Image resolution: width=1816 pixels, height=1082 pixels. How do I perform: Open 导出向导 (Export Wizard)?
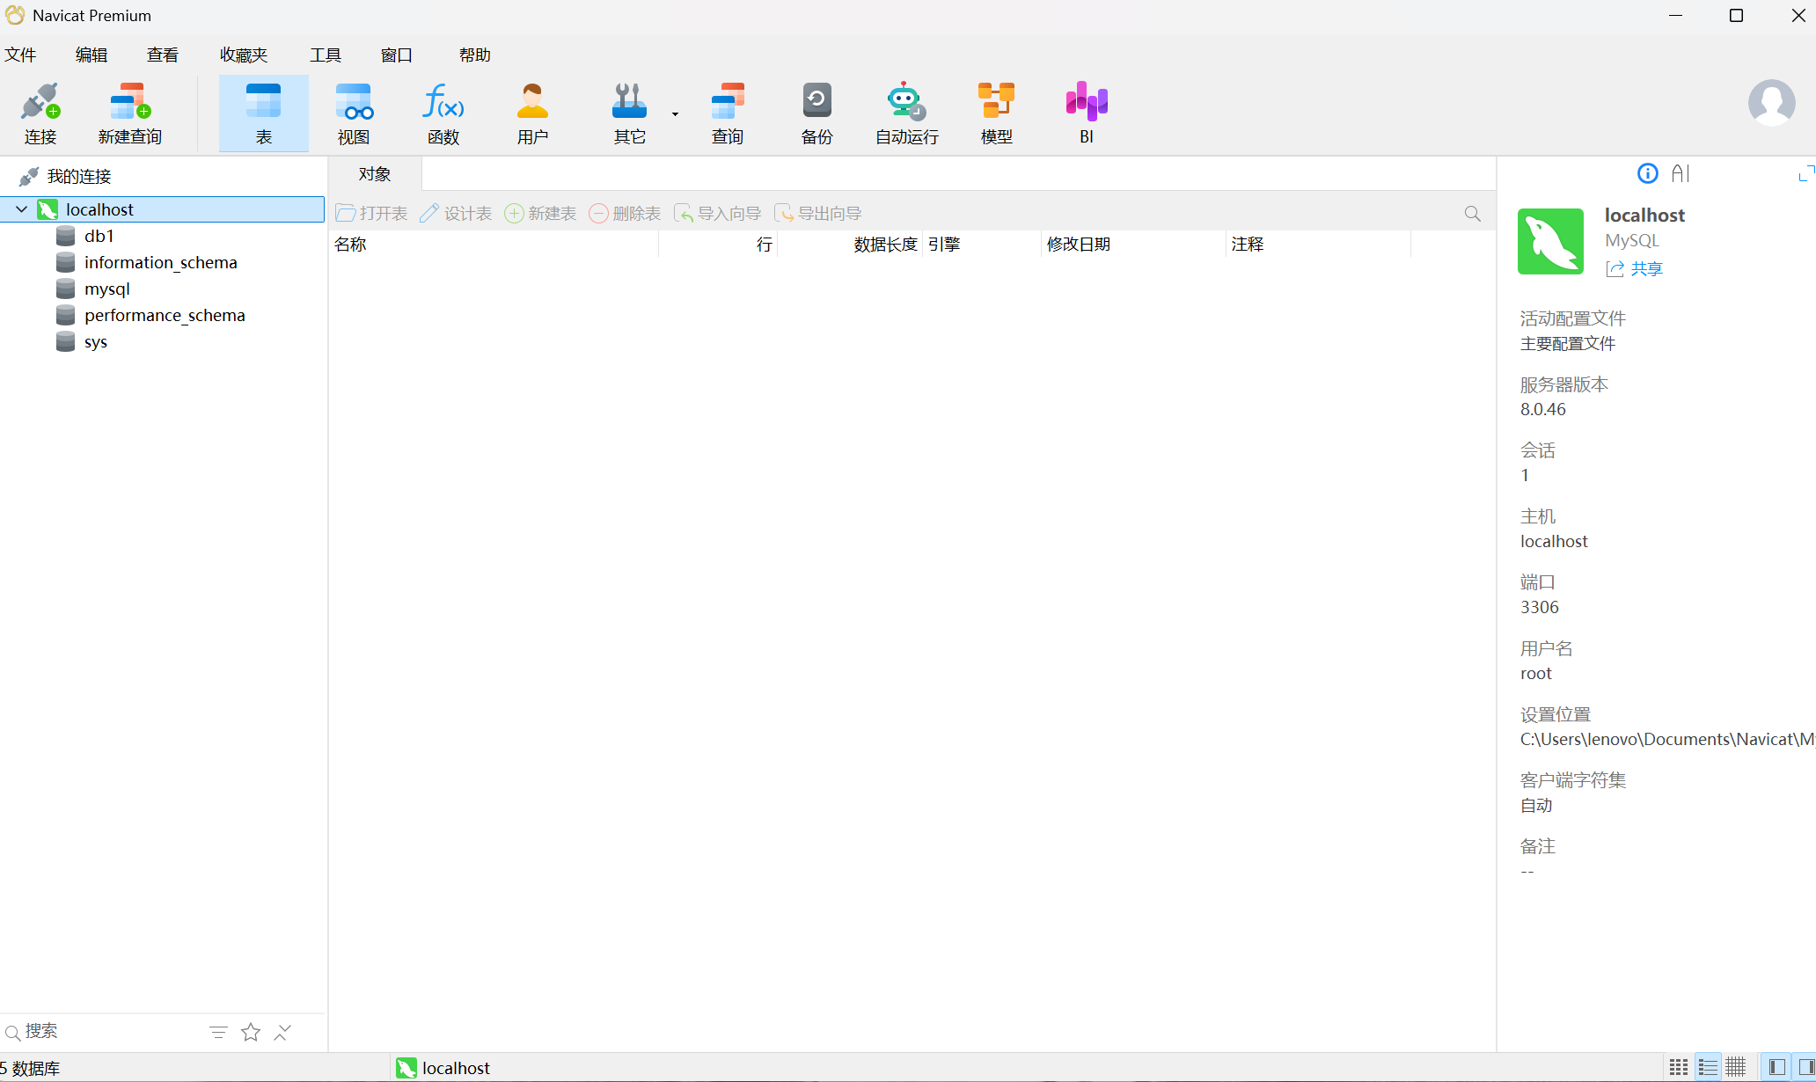pos(817,213)
